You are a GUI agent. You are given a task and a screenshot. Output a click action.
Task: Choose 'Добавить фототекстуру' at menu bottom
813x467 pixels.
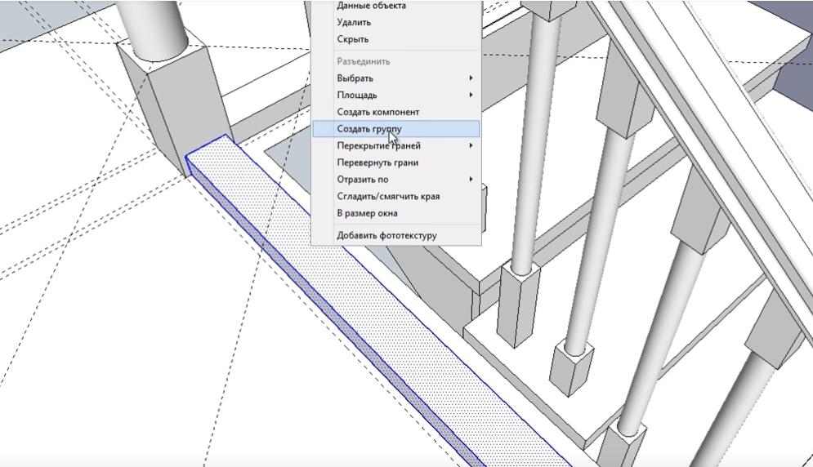(x=386, y=235)
